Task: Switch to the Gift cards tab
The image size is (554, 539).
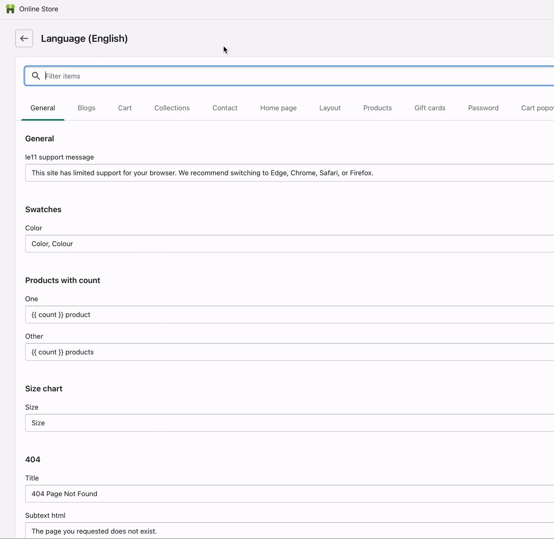Action: coord(430,108)
